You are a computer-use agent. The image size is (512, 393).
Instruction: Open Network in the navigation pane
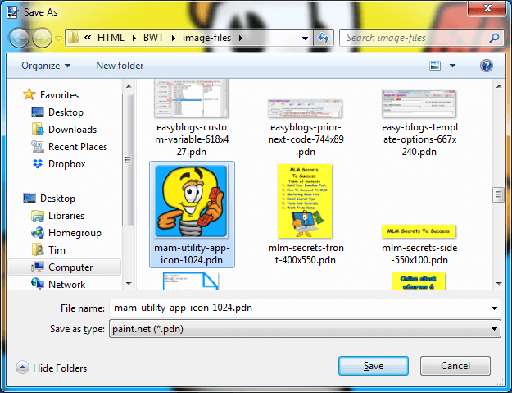(66, 285)
